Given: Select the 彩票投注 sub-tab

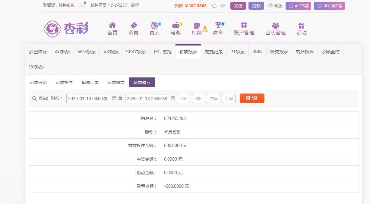Looking at the screenshot, I should pyautogui.click(x=64, y=83).
